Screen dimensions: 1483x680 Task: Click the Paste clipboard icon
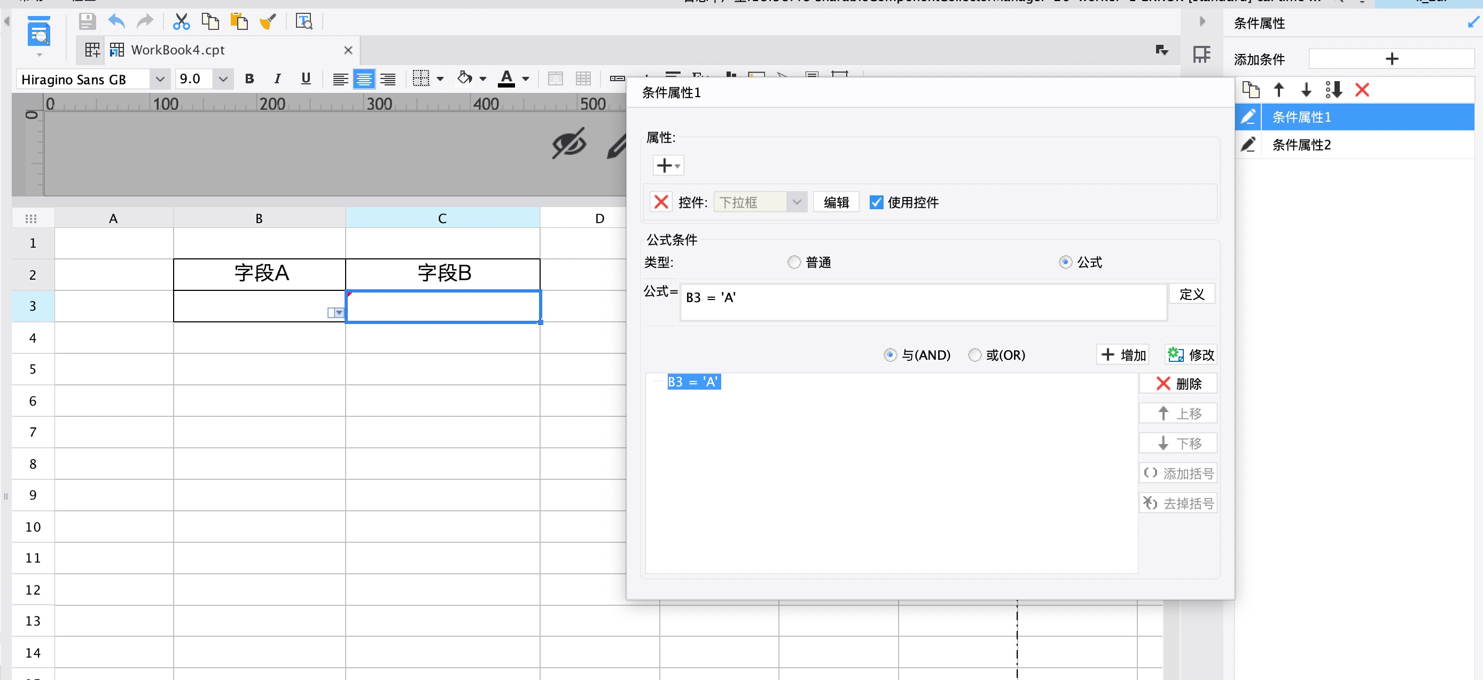[239, 22]
